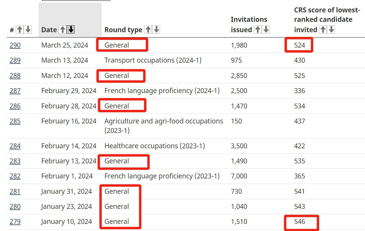This screenshot has width=365, height=231.
Task: Open round 289 link
Action: point(15,60)
